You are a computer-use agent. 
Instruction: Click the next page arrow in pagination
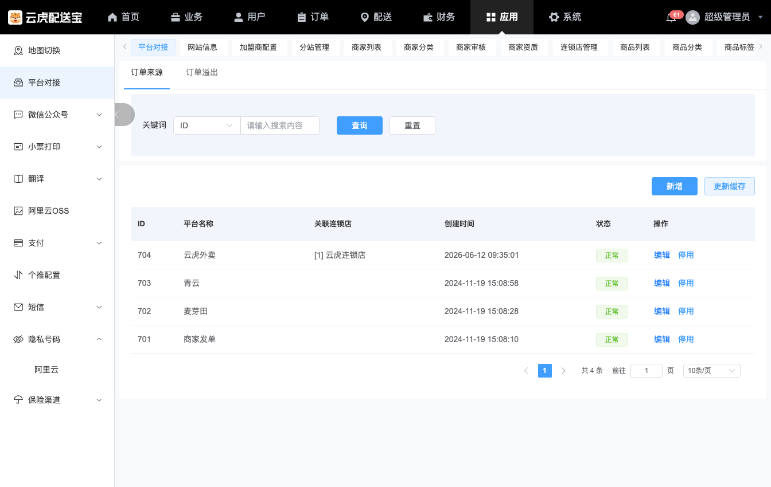pyautogui.click(x=563, y=371)
